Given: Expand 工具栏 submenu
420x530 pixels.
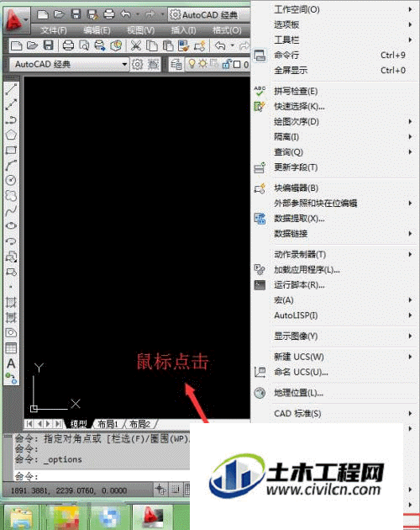Looking at the screenshot, I should 344,40.
